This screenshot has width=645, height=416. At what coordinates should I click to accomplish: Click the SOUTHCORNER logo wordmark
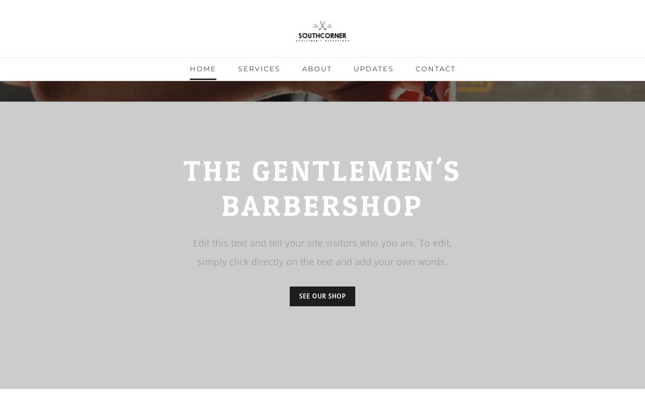tap(322, 36)
